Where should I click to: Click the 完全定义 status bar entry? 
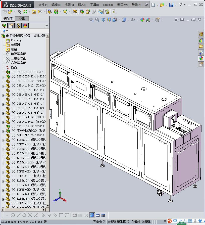tap(99, 222)
